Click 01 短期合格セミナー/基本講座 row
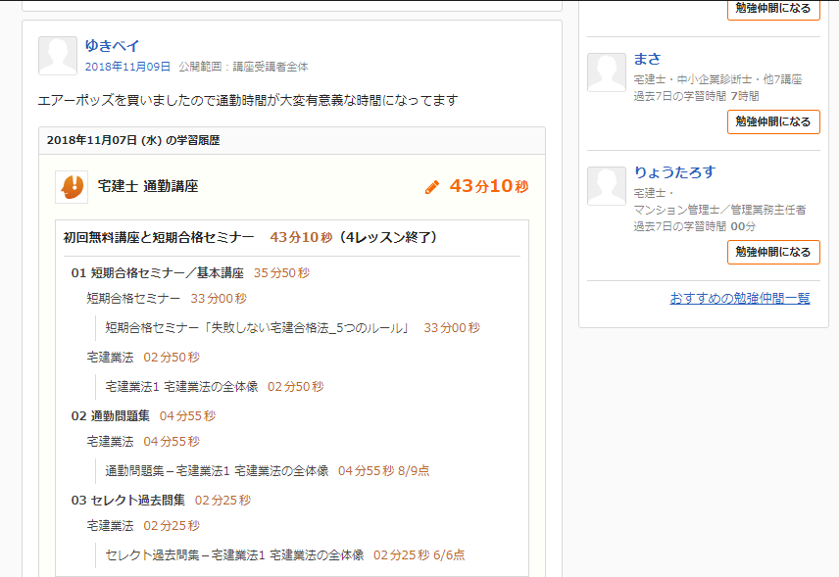 pos(190,273)
